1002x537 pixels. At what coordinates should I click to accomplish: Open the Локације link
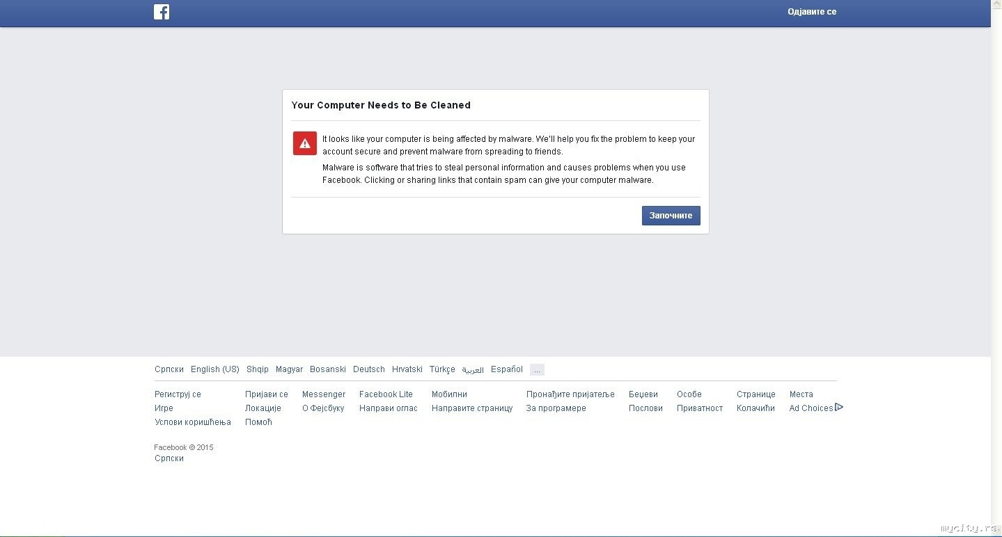263,408
